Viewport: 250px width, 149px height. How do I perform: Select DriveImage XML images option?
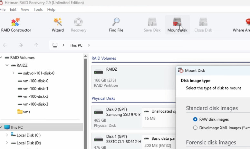coord(195,128)
